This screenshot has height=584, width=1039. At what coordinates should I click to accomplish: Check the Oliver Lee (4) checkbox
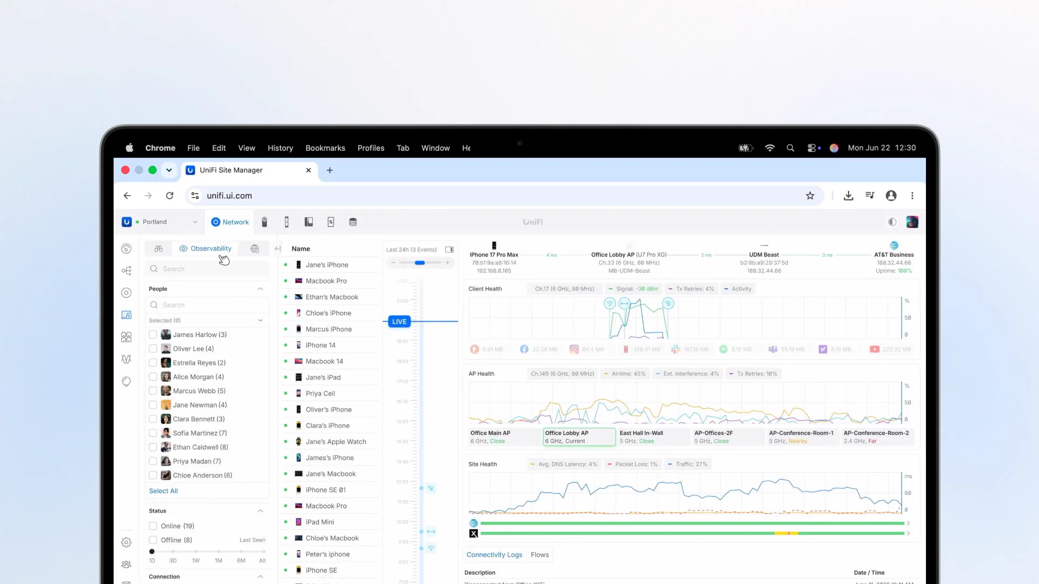pos(153,349)
